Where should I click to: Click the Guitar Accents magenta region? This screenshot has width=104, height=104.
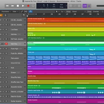[x=66, y=101]
